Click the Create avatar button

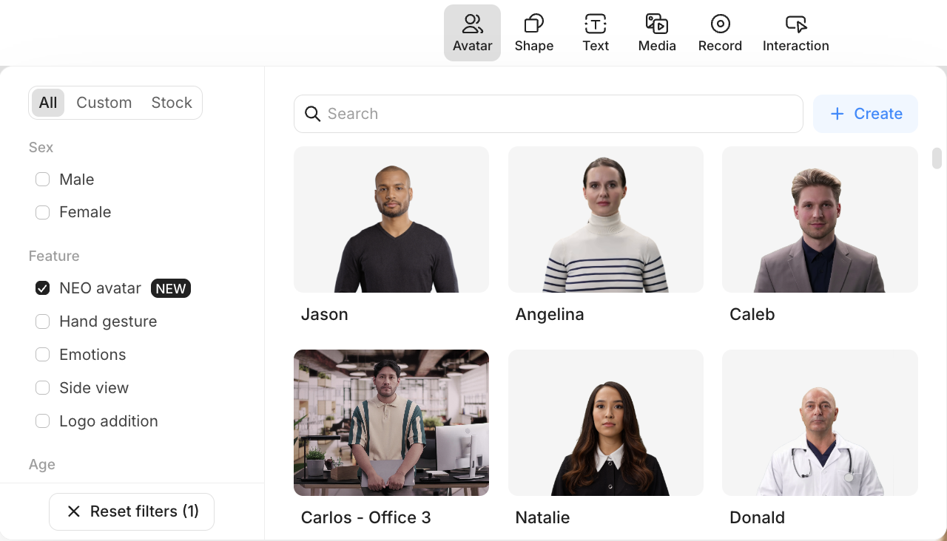[x=865, y=114]
